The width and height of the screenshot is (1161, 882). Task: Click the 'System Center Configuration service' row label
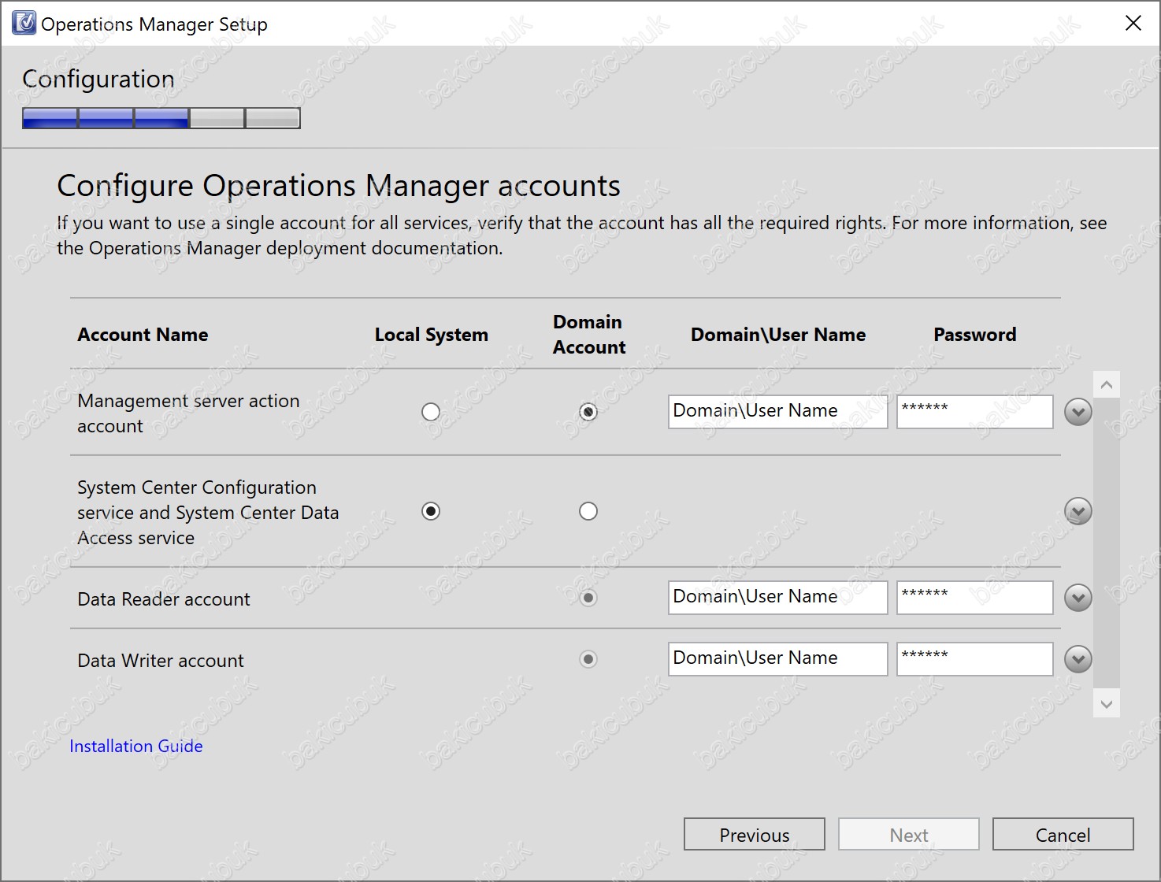[x=208, y=513]
